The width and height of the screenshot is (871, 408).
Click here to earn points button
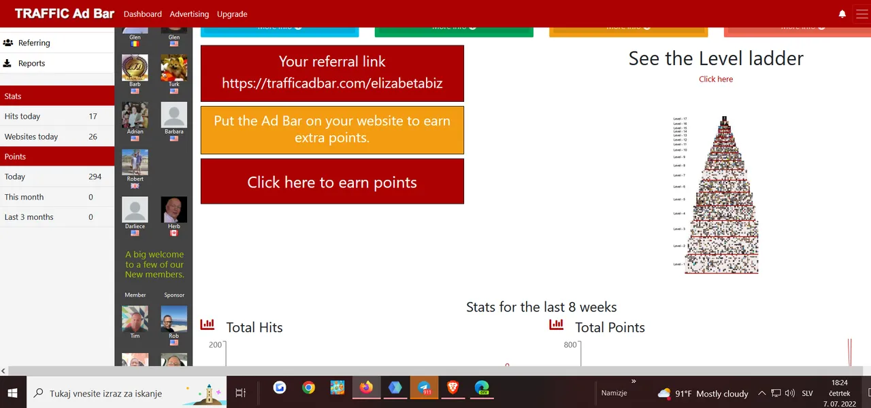pos(332,181)
